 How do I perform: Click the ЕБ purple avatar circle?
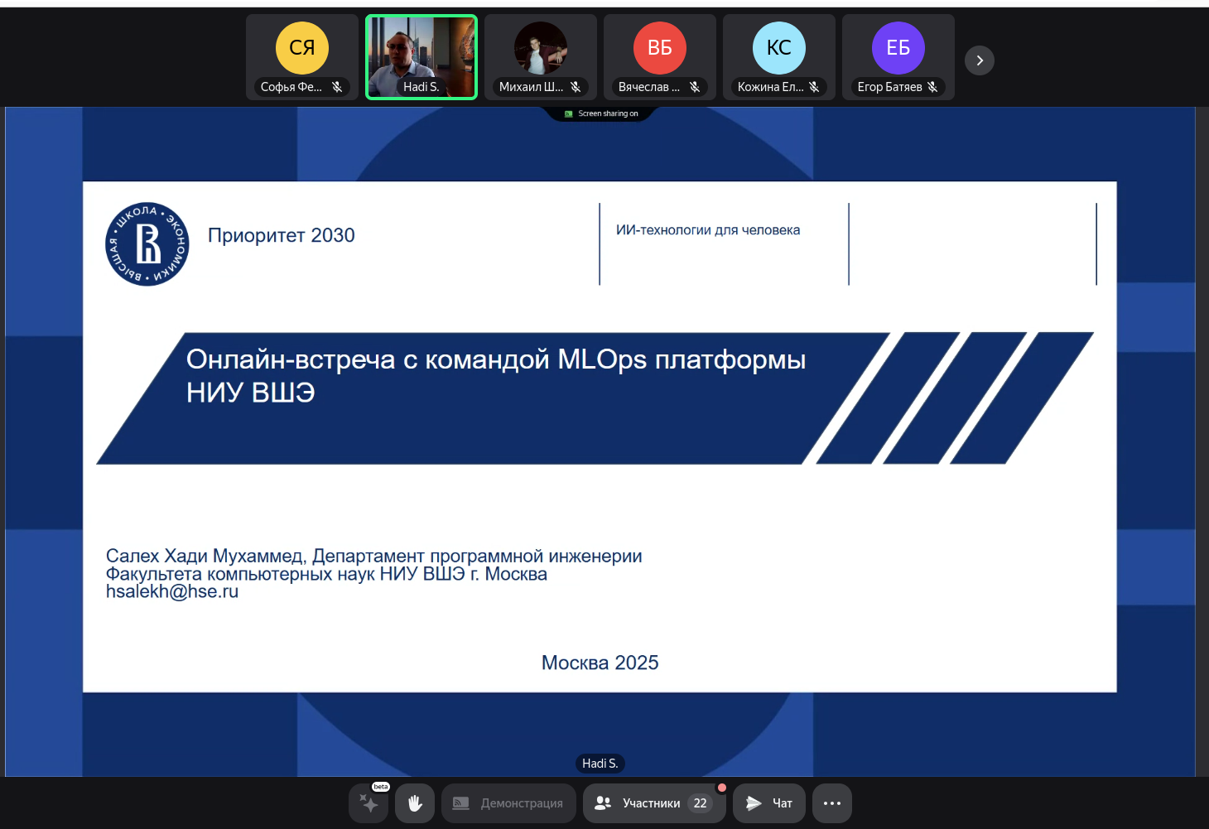[x=898, y=48]
